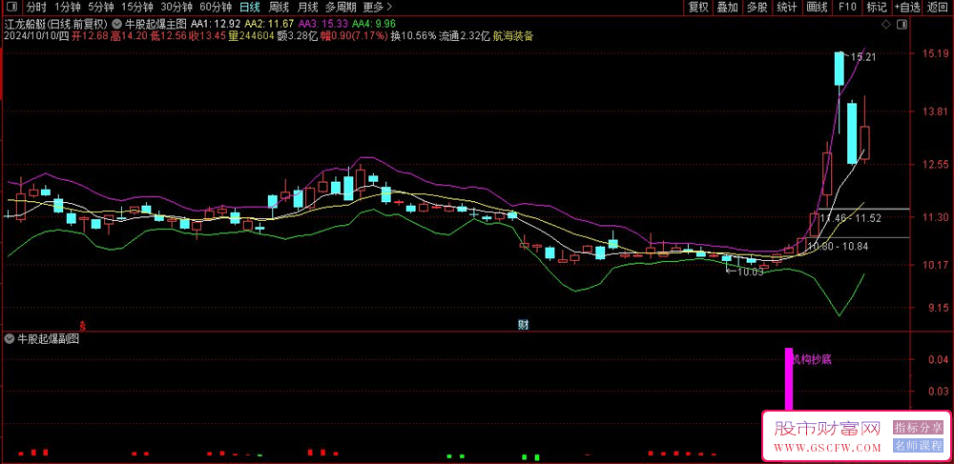
Task: Toggle 复权 price adjustment
Action: coord(698,7)
